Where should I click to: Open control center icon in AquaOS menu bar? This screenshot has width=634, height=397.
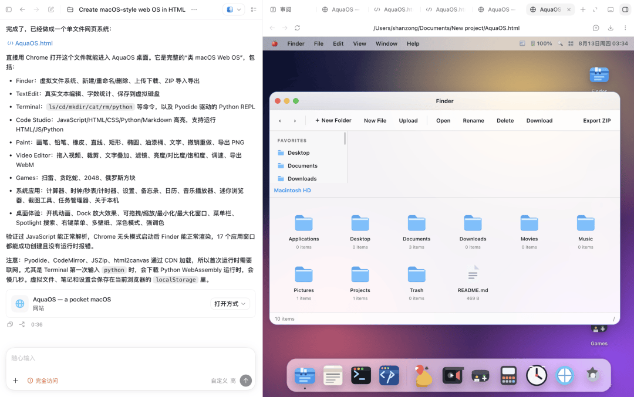coord(571,43)
